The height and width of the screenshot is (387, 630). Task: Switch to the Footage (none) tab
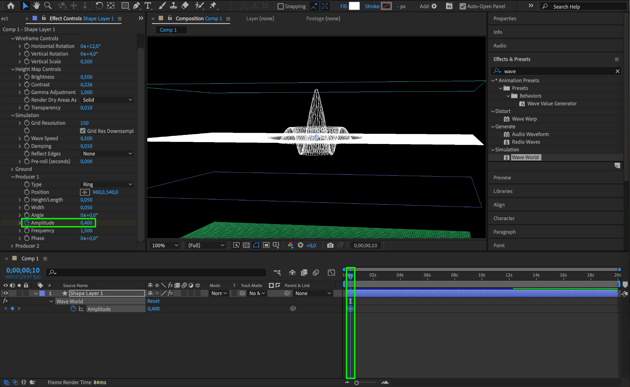coord(323,18)
